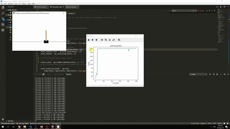Click the Spaces: 4 indentation indicator
This screenshot has width=230, height=129.
pos(203,123)
